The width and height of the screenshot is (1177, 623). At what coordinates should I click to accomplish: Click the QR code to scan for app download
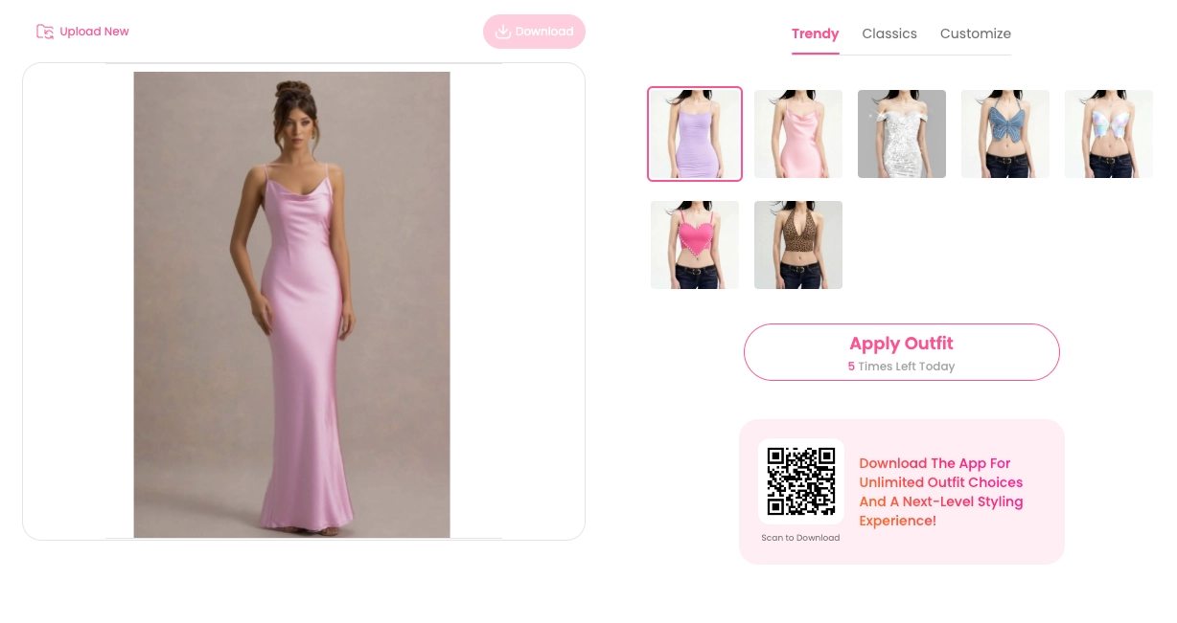click(x=800, y=480)
